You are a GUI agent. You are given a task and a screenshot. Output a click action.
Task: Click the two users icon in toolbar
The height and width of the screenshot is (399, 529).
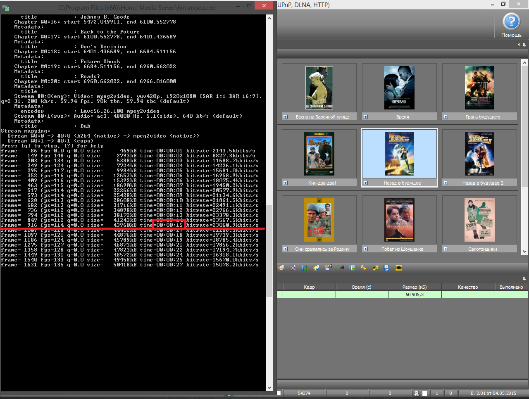point(376,268)
